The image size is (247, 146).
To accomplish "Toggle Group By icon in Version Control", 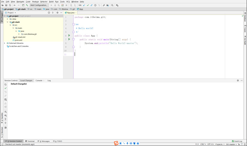I will pos(5,112).
